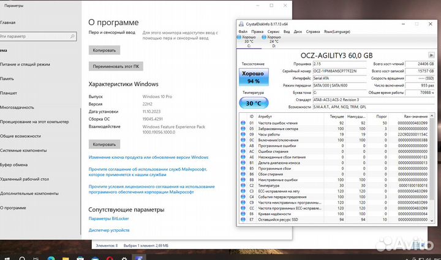441x260 pixels.
Task: Open the Microsoft services agreement link
Action: pos(148,172)
